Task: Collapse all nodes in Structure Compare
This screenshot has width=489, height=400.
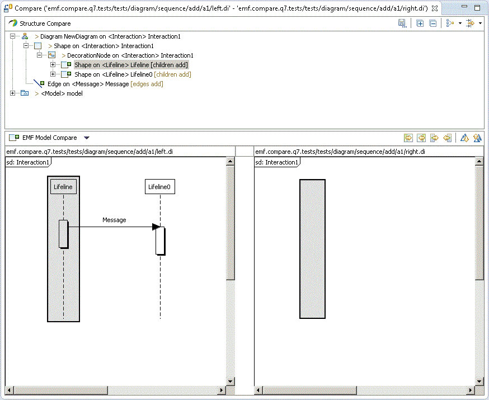Action: click(x=432, y=23)
